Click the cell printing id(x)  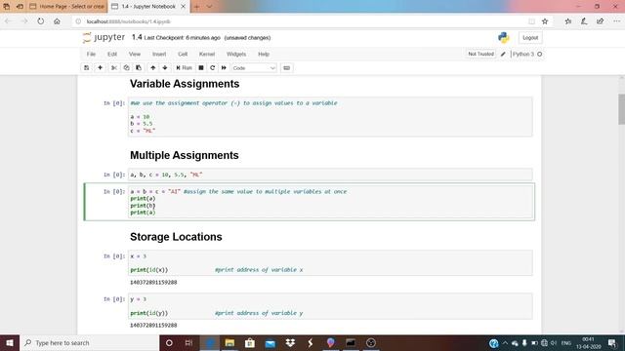(330, 262)
